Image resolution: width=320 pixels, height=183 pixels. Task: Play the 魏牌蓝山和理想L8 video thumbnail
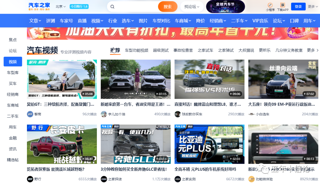click(209, 79)
